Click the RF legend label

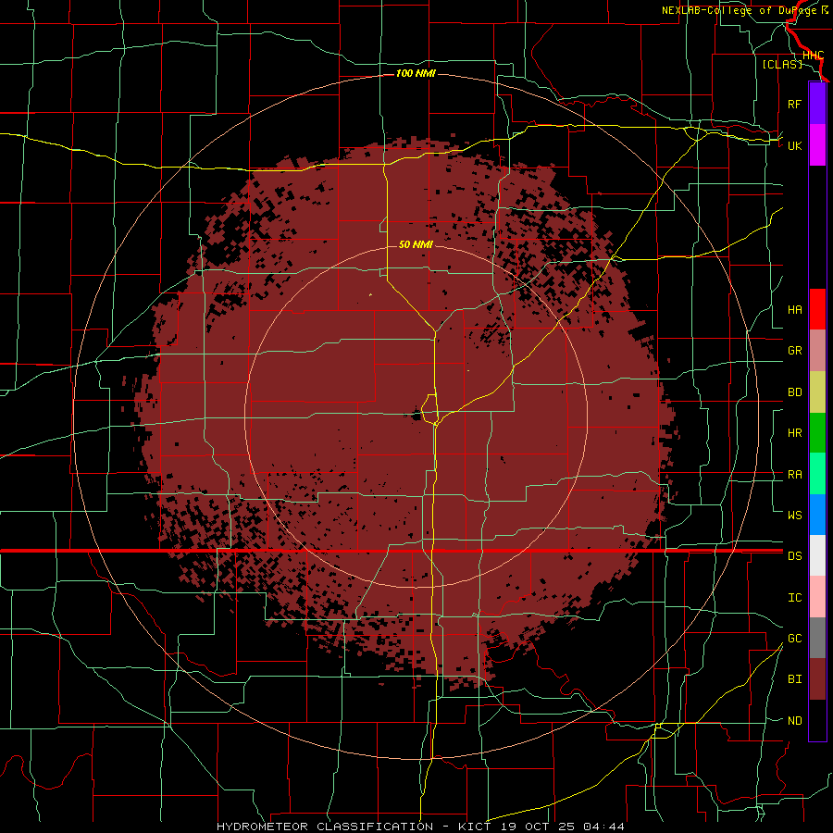point(794,104)
